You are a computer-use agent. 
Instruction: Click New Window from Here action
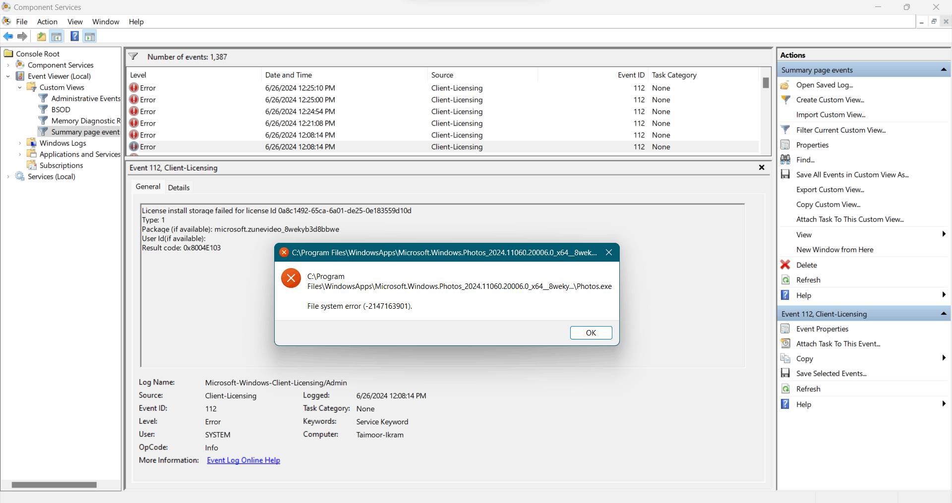[835, 249]
